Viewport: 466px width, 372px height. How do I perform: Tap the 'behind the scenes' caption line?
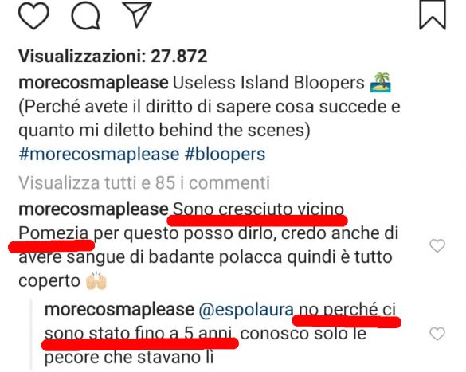[x=164, y=130]
